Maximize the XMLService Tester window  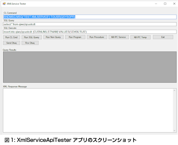pyautogui.click(x=165, y=4)
